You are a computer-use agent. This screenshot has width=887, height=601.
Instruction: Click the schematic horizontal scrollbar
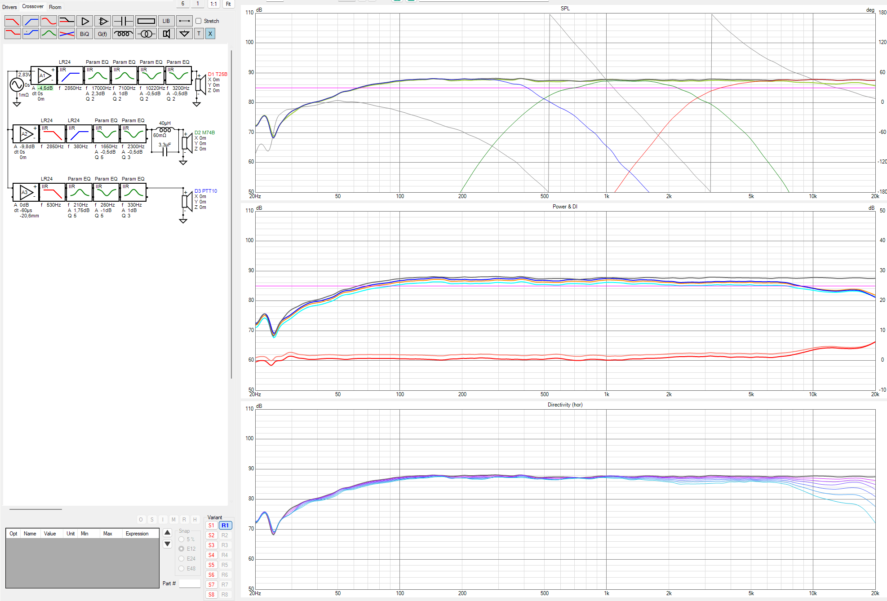(35, 509)
